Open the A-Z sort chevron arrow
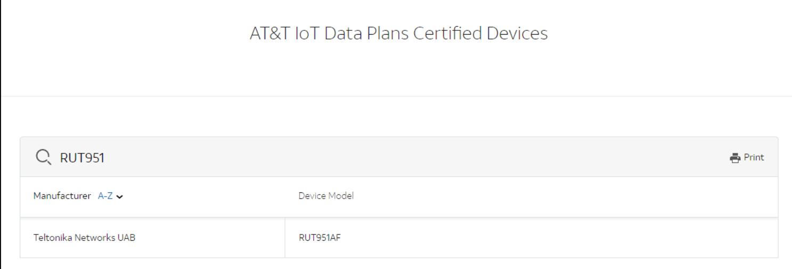Screen dimensions: 792x269 pyautogui.click(x=120, y=197)
